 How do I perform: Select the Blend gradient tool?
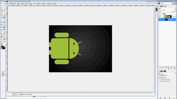pos(4,29)
